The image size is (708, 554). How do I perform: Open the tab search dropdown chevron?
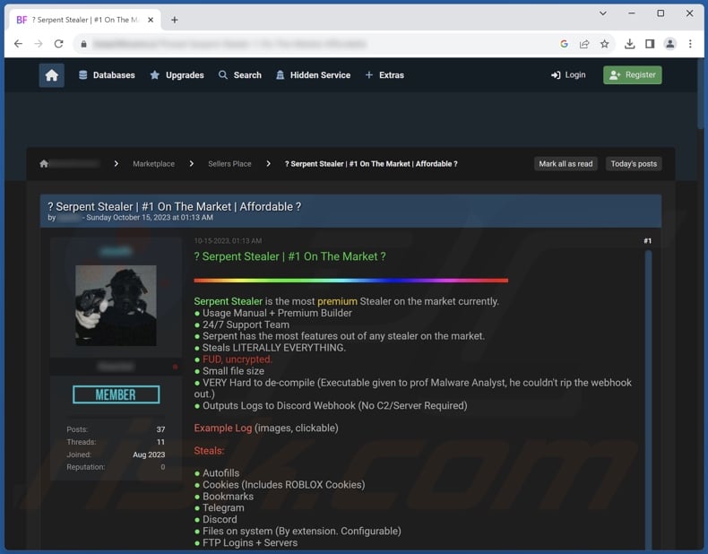(603, 13)
